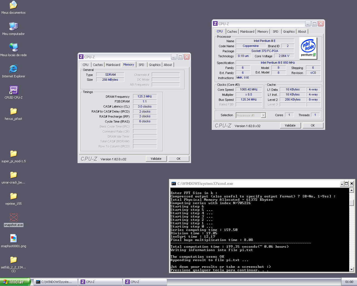Click Validate in the CPU tab window

[x=290, y=125]
